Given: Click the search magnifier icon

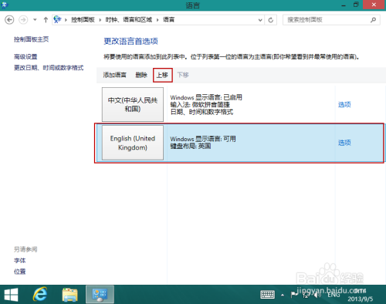Looking at the screenshot, I should 373,20.
